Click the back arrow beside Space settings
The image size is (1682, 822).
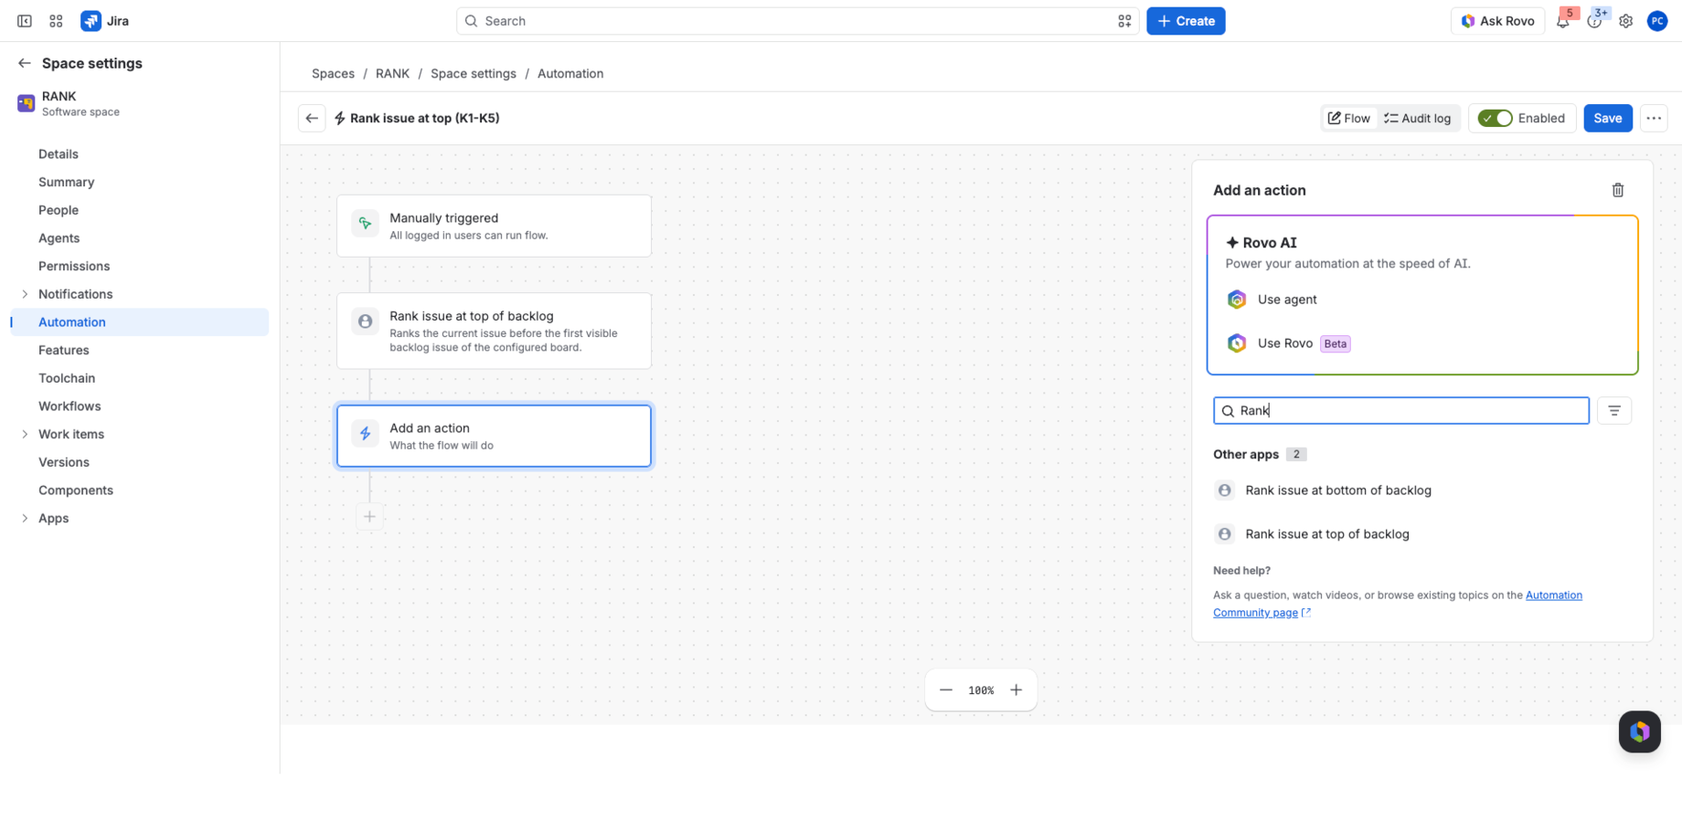point(25,63)
